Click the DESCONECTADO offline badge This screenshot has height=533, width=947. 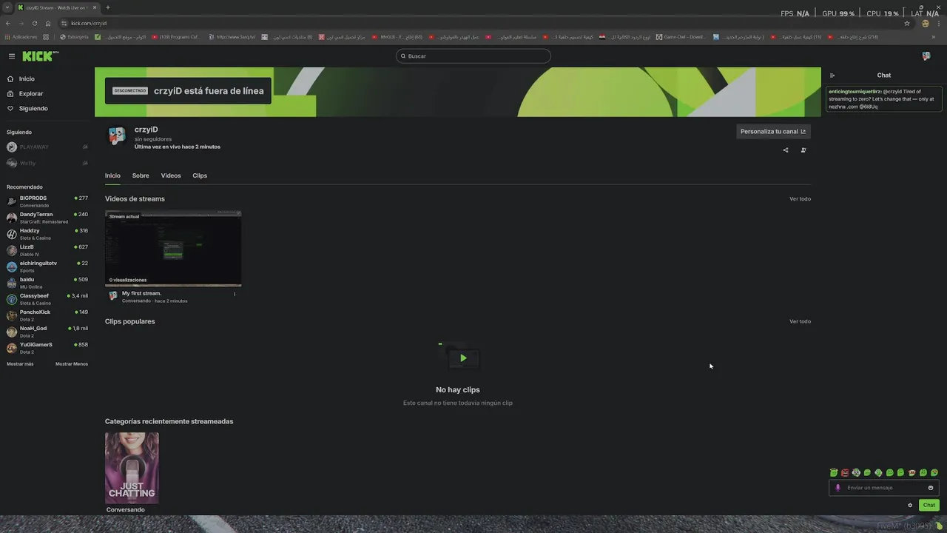tap(130, 90)
